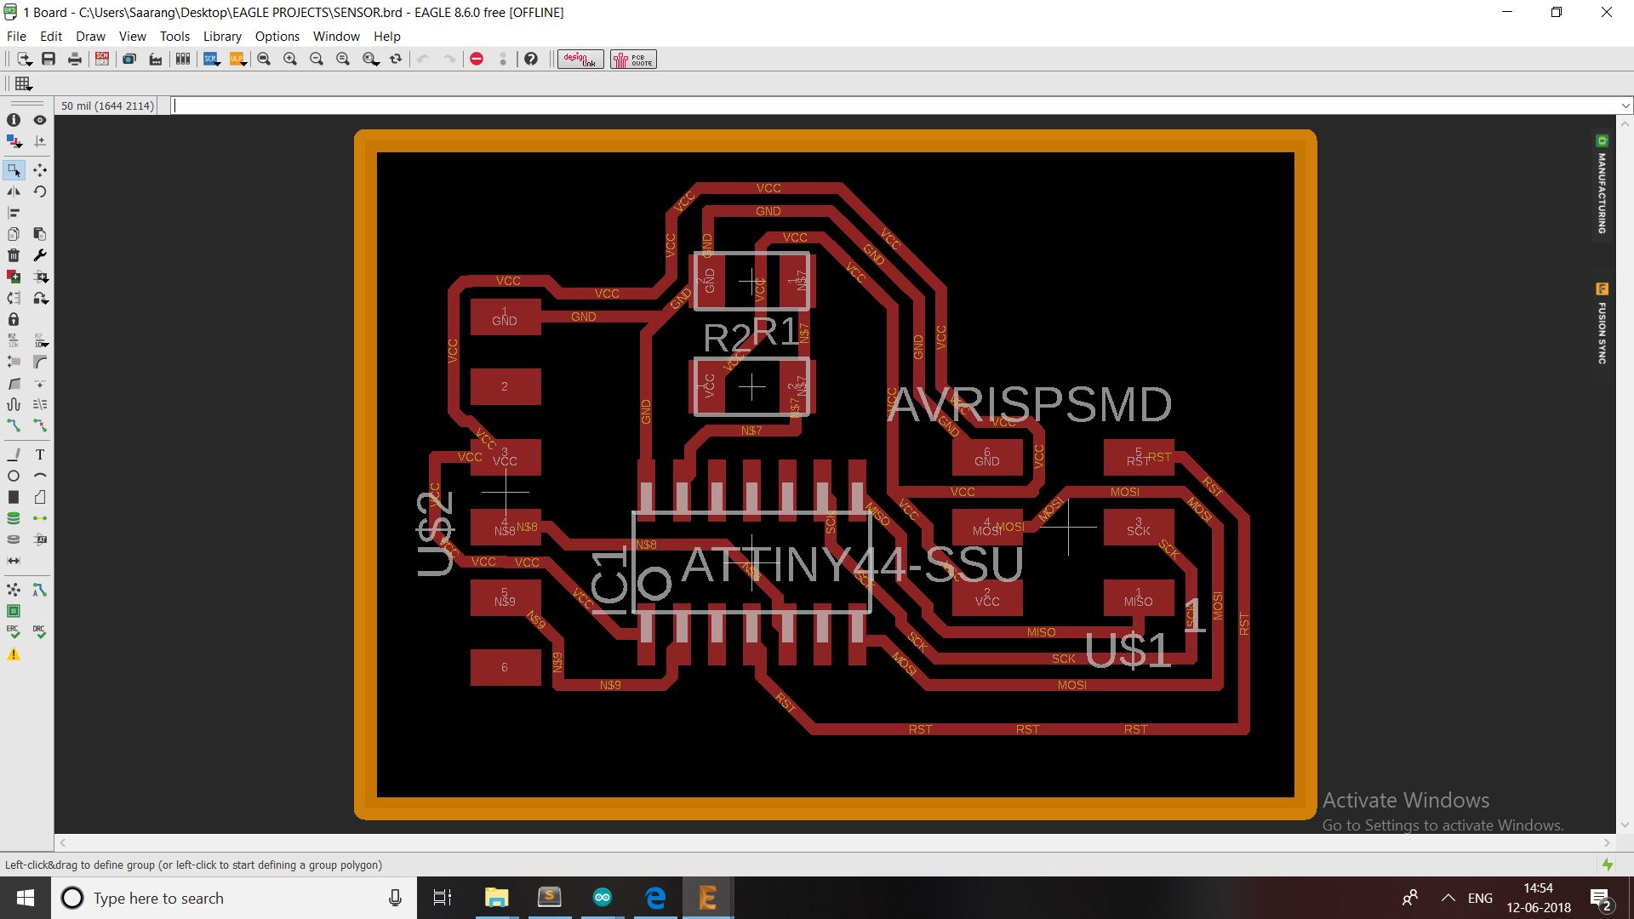Expand the SCR script dropdown
The height and width of the screenshot is (919, 1634).
coord(218,63)
